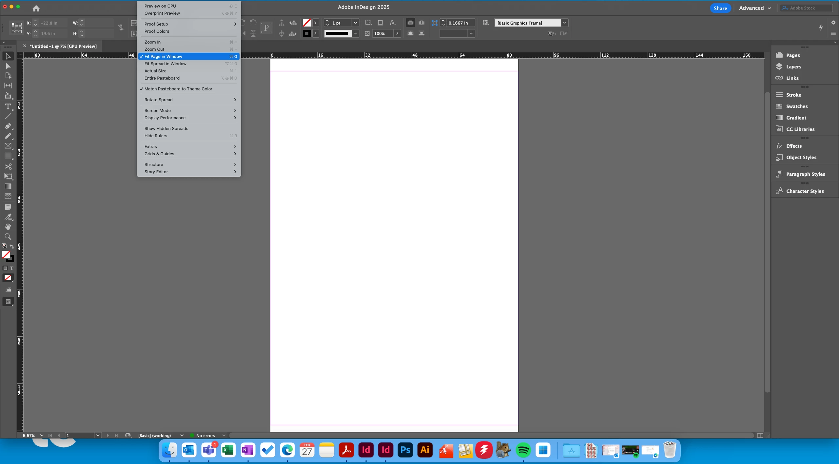Toggle split layout view at bottom right
Image resolution: width=839 pixels, height=464 pixels.
[760, 436]
